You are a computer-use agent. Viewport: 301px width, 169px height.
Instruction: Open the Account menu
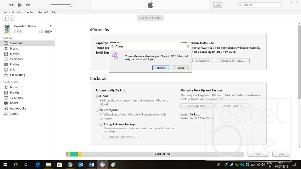(43, 12)
